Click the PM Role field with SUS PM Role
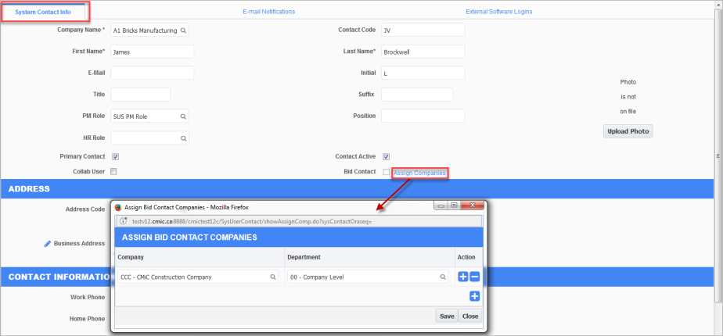723x336 pixels. click(x=150, y=116)
